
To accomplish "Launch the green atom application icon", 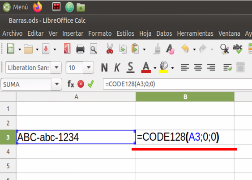I will (69, 7).
